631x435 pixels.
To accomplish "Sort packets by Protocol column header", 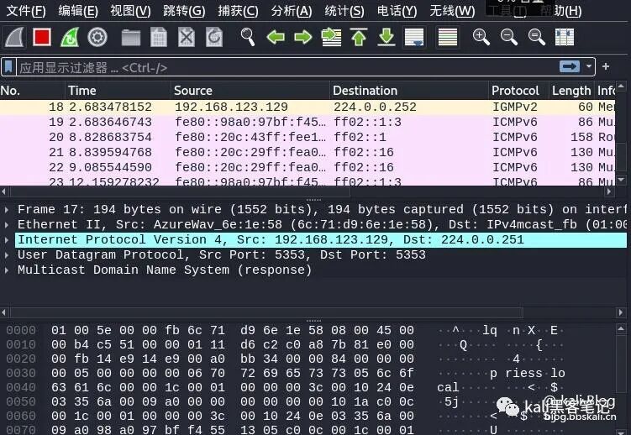I will pos(518,91).
